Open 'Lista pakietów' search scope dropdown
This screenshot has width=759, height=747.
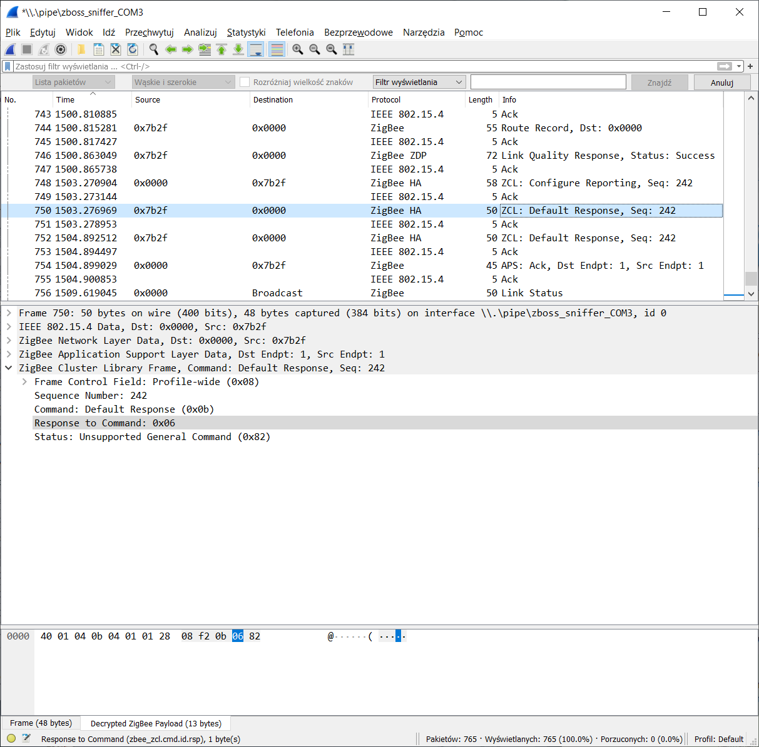click(74, 82)
